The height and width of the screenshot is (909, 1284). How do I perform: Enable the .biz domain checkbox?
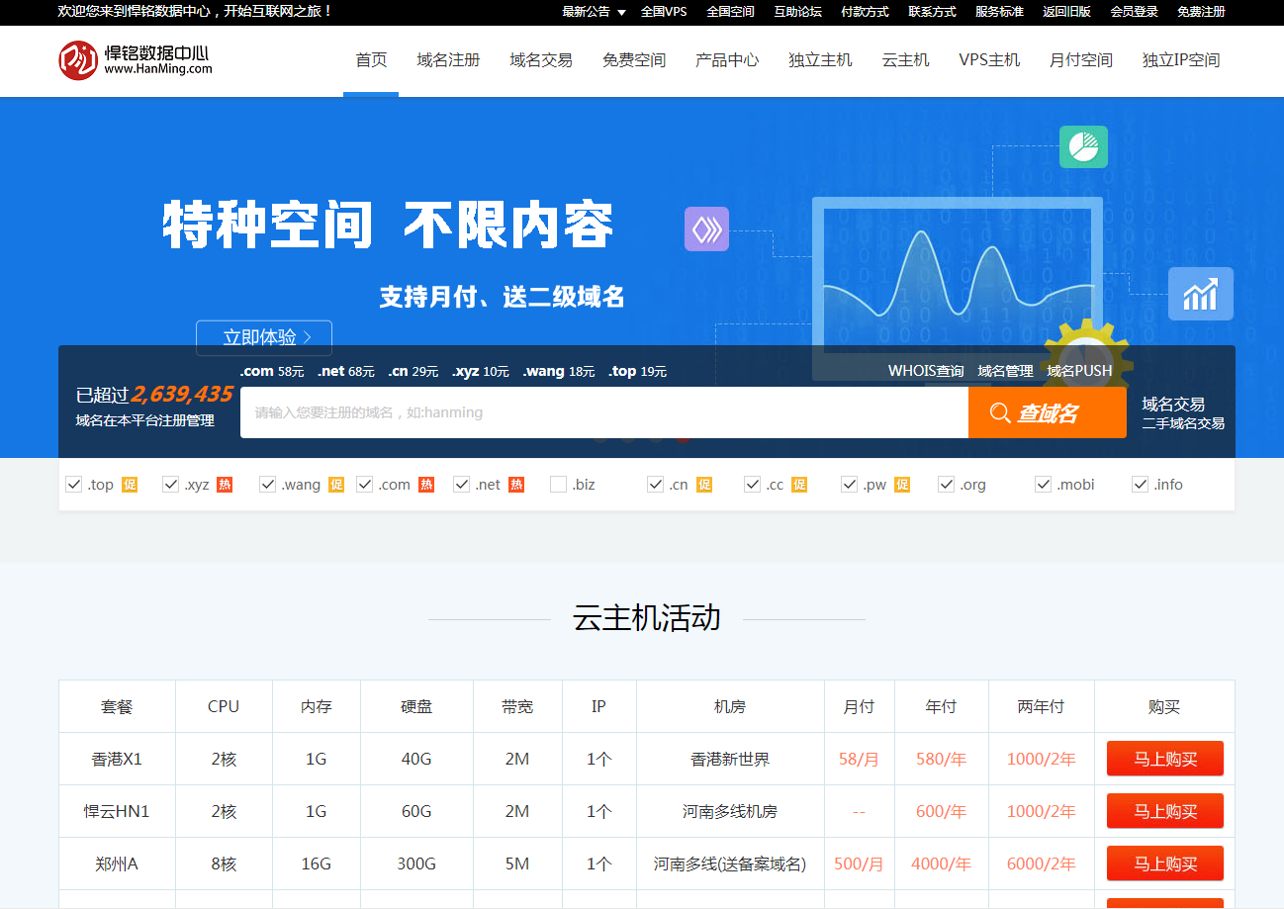coord(558,485)
